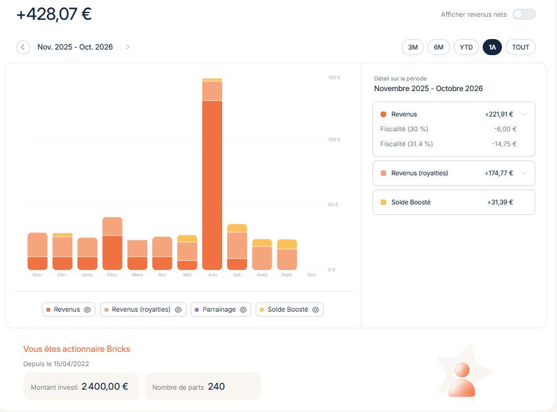The width and height of the screenshot is (557, 412).
Task: Select the 1A time range
Action: point(492,47)
